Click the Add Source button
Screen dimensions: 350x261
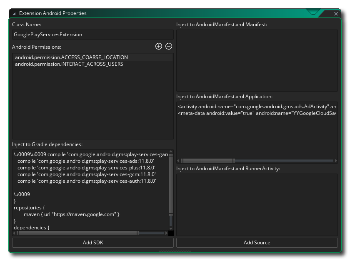pyautogui.click(x=257, y=243)
